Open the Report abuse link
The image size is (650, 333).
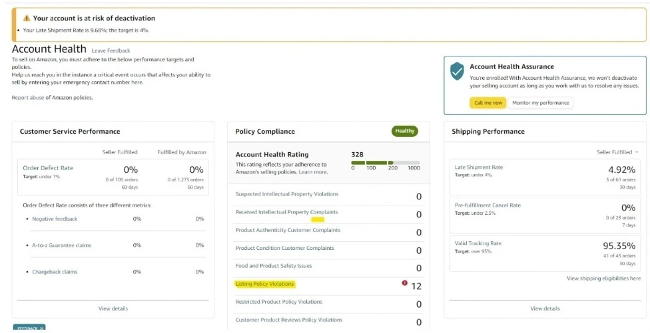point(27,98)
